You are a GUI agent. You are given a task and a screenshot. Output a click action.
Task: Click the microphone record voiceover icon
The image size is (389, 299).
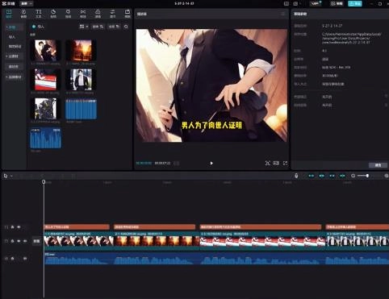coord(296,176)
